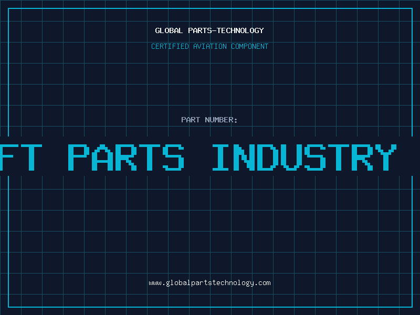Viewport: 420px width, 315px height.
Task: Click the gray word PART above banner
Action: coord(191,120)
